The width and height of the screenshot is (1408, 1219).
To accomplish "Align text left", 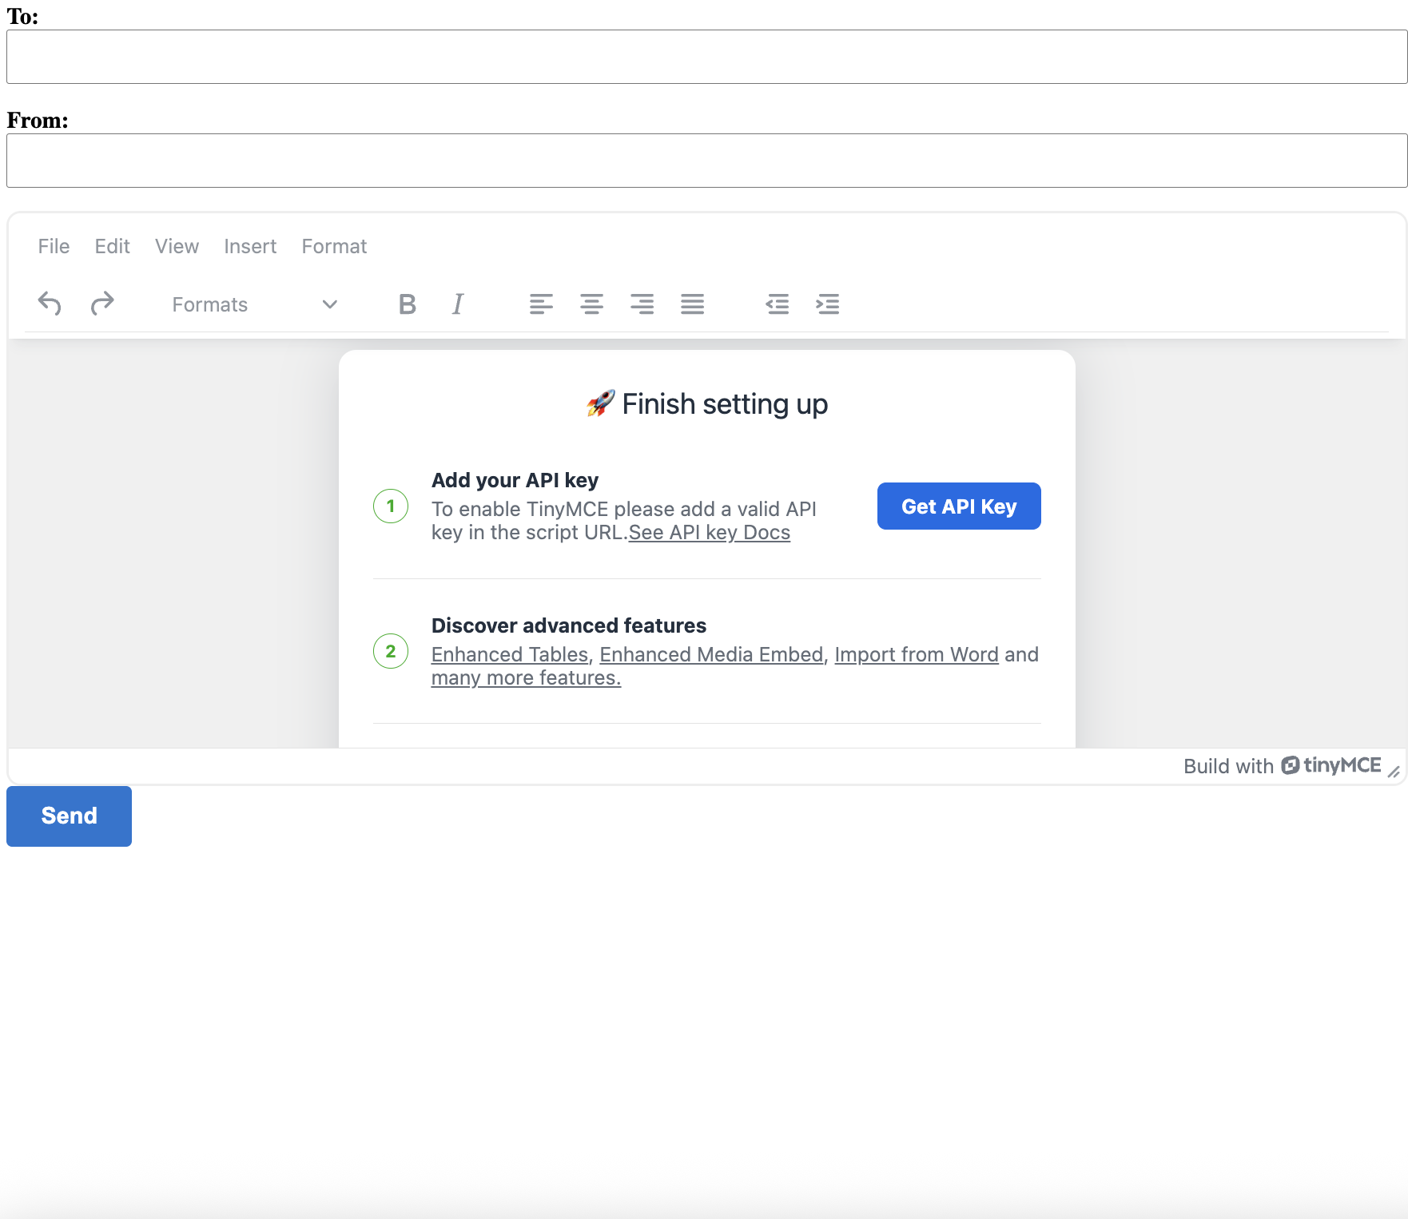I will click(x=541, y=304).
